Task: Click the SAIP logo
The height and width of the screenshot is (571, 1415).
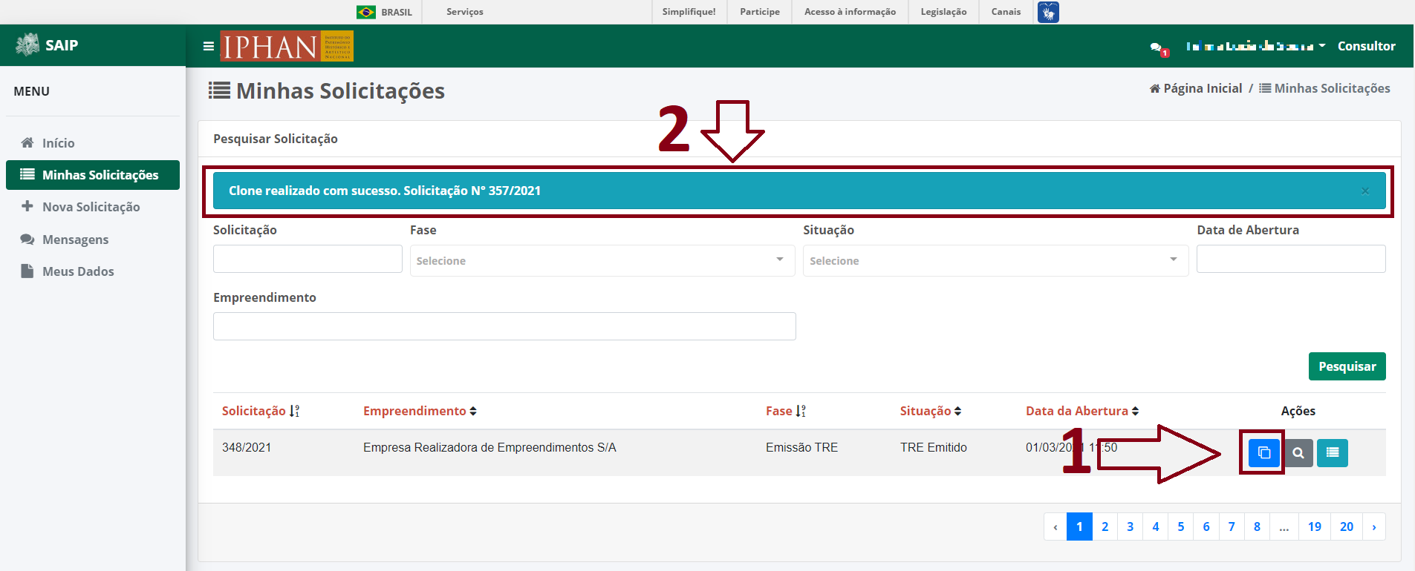Action: coord(47,45)
